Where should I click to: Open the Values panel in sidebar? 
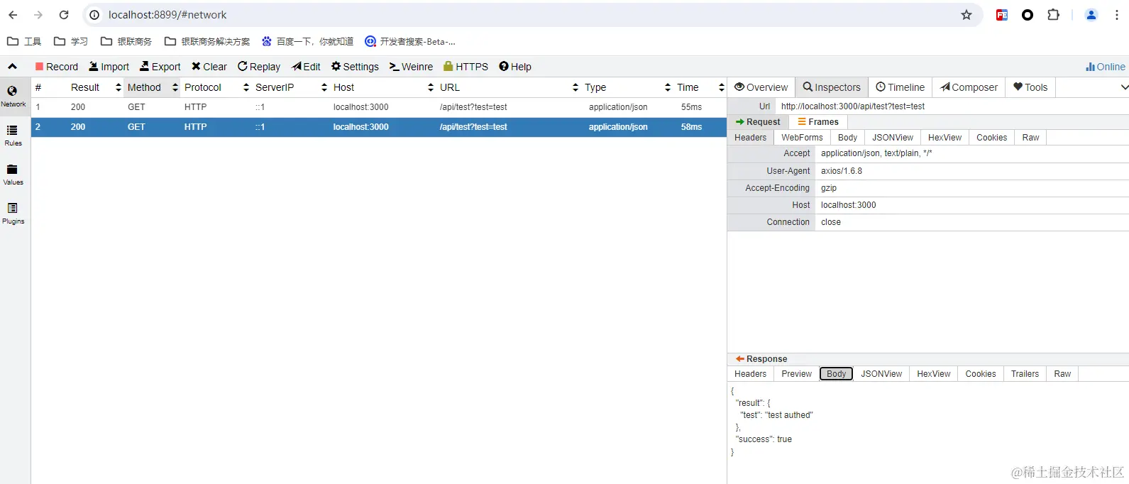click(x=13, y=175)
